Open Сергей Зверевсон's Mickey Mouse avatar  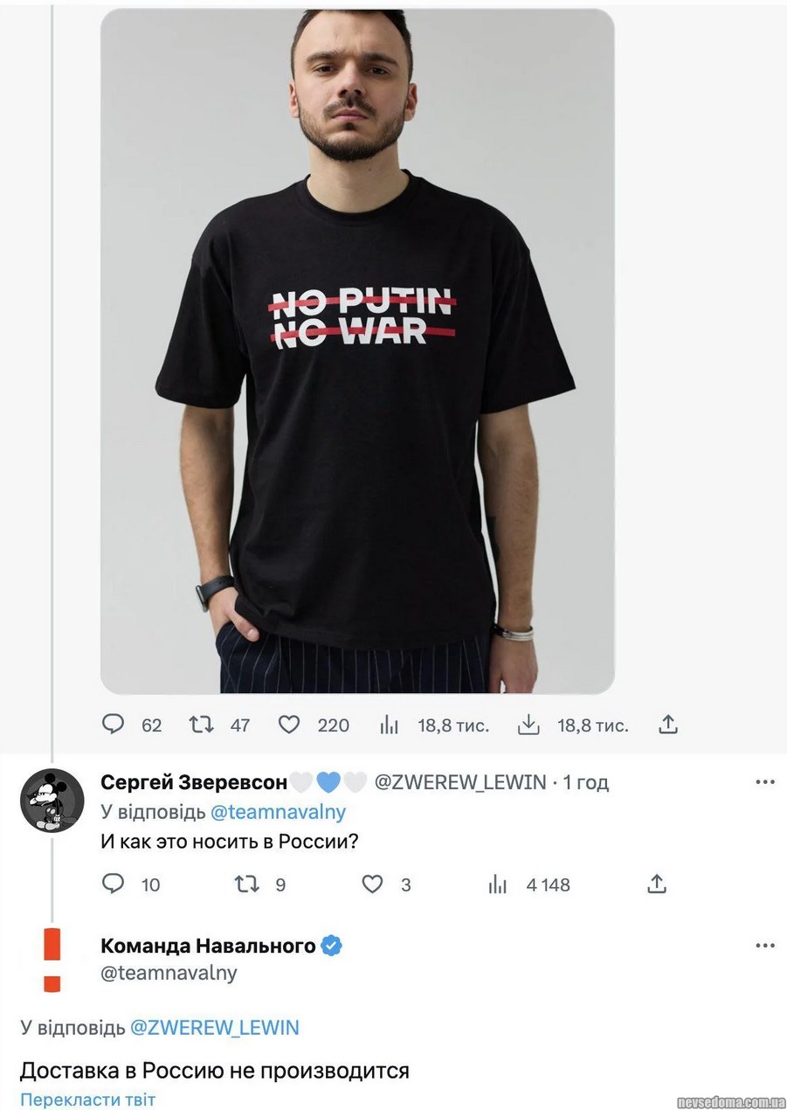click(x=52, y=801)
